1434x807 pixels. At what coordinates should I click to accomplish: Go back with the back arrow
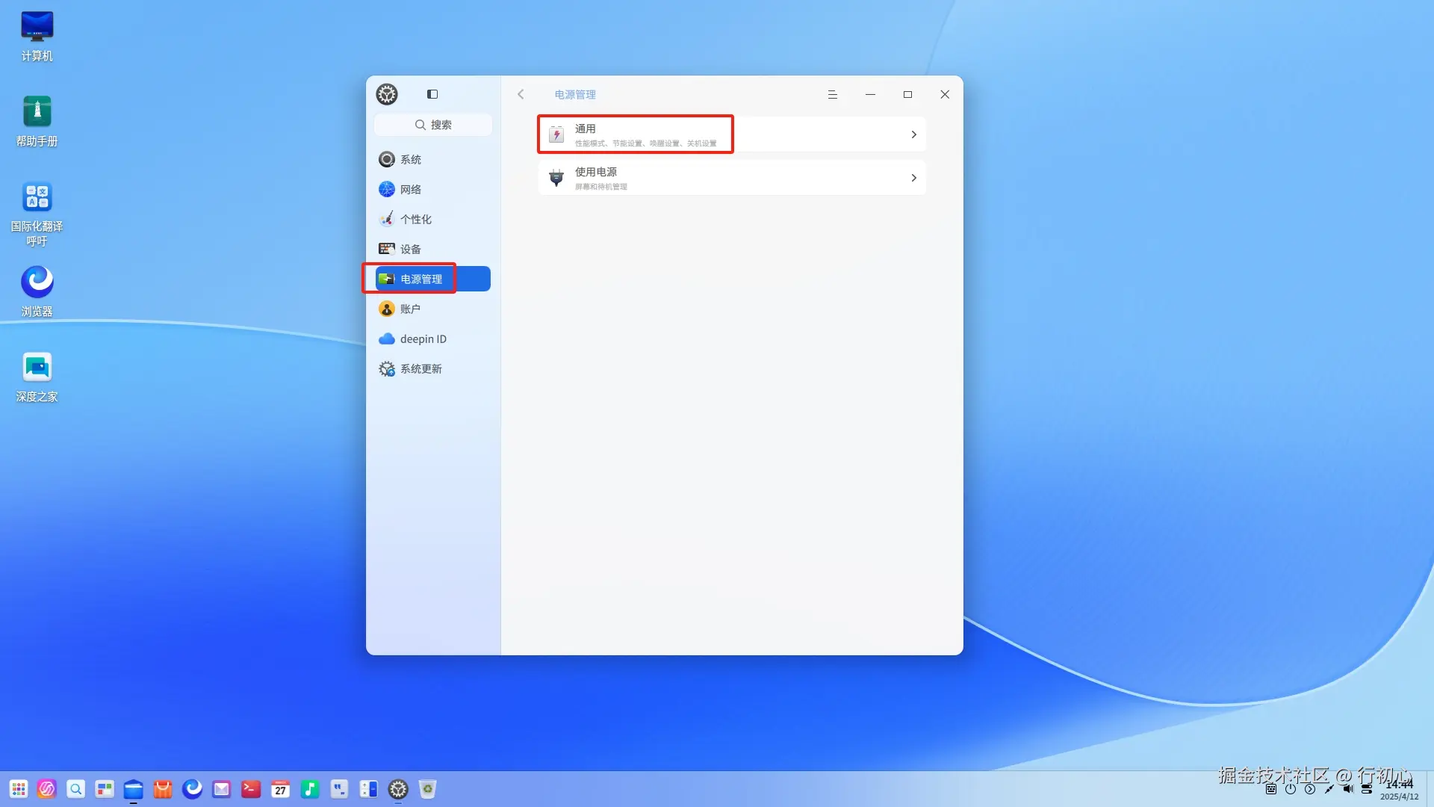pyautogui.click(x=521, y=94)
